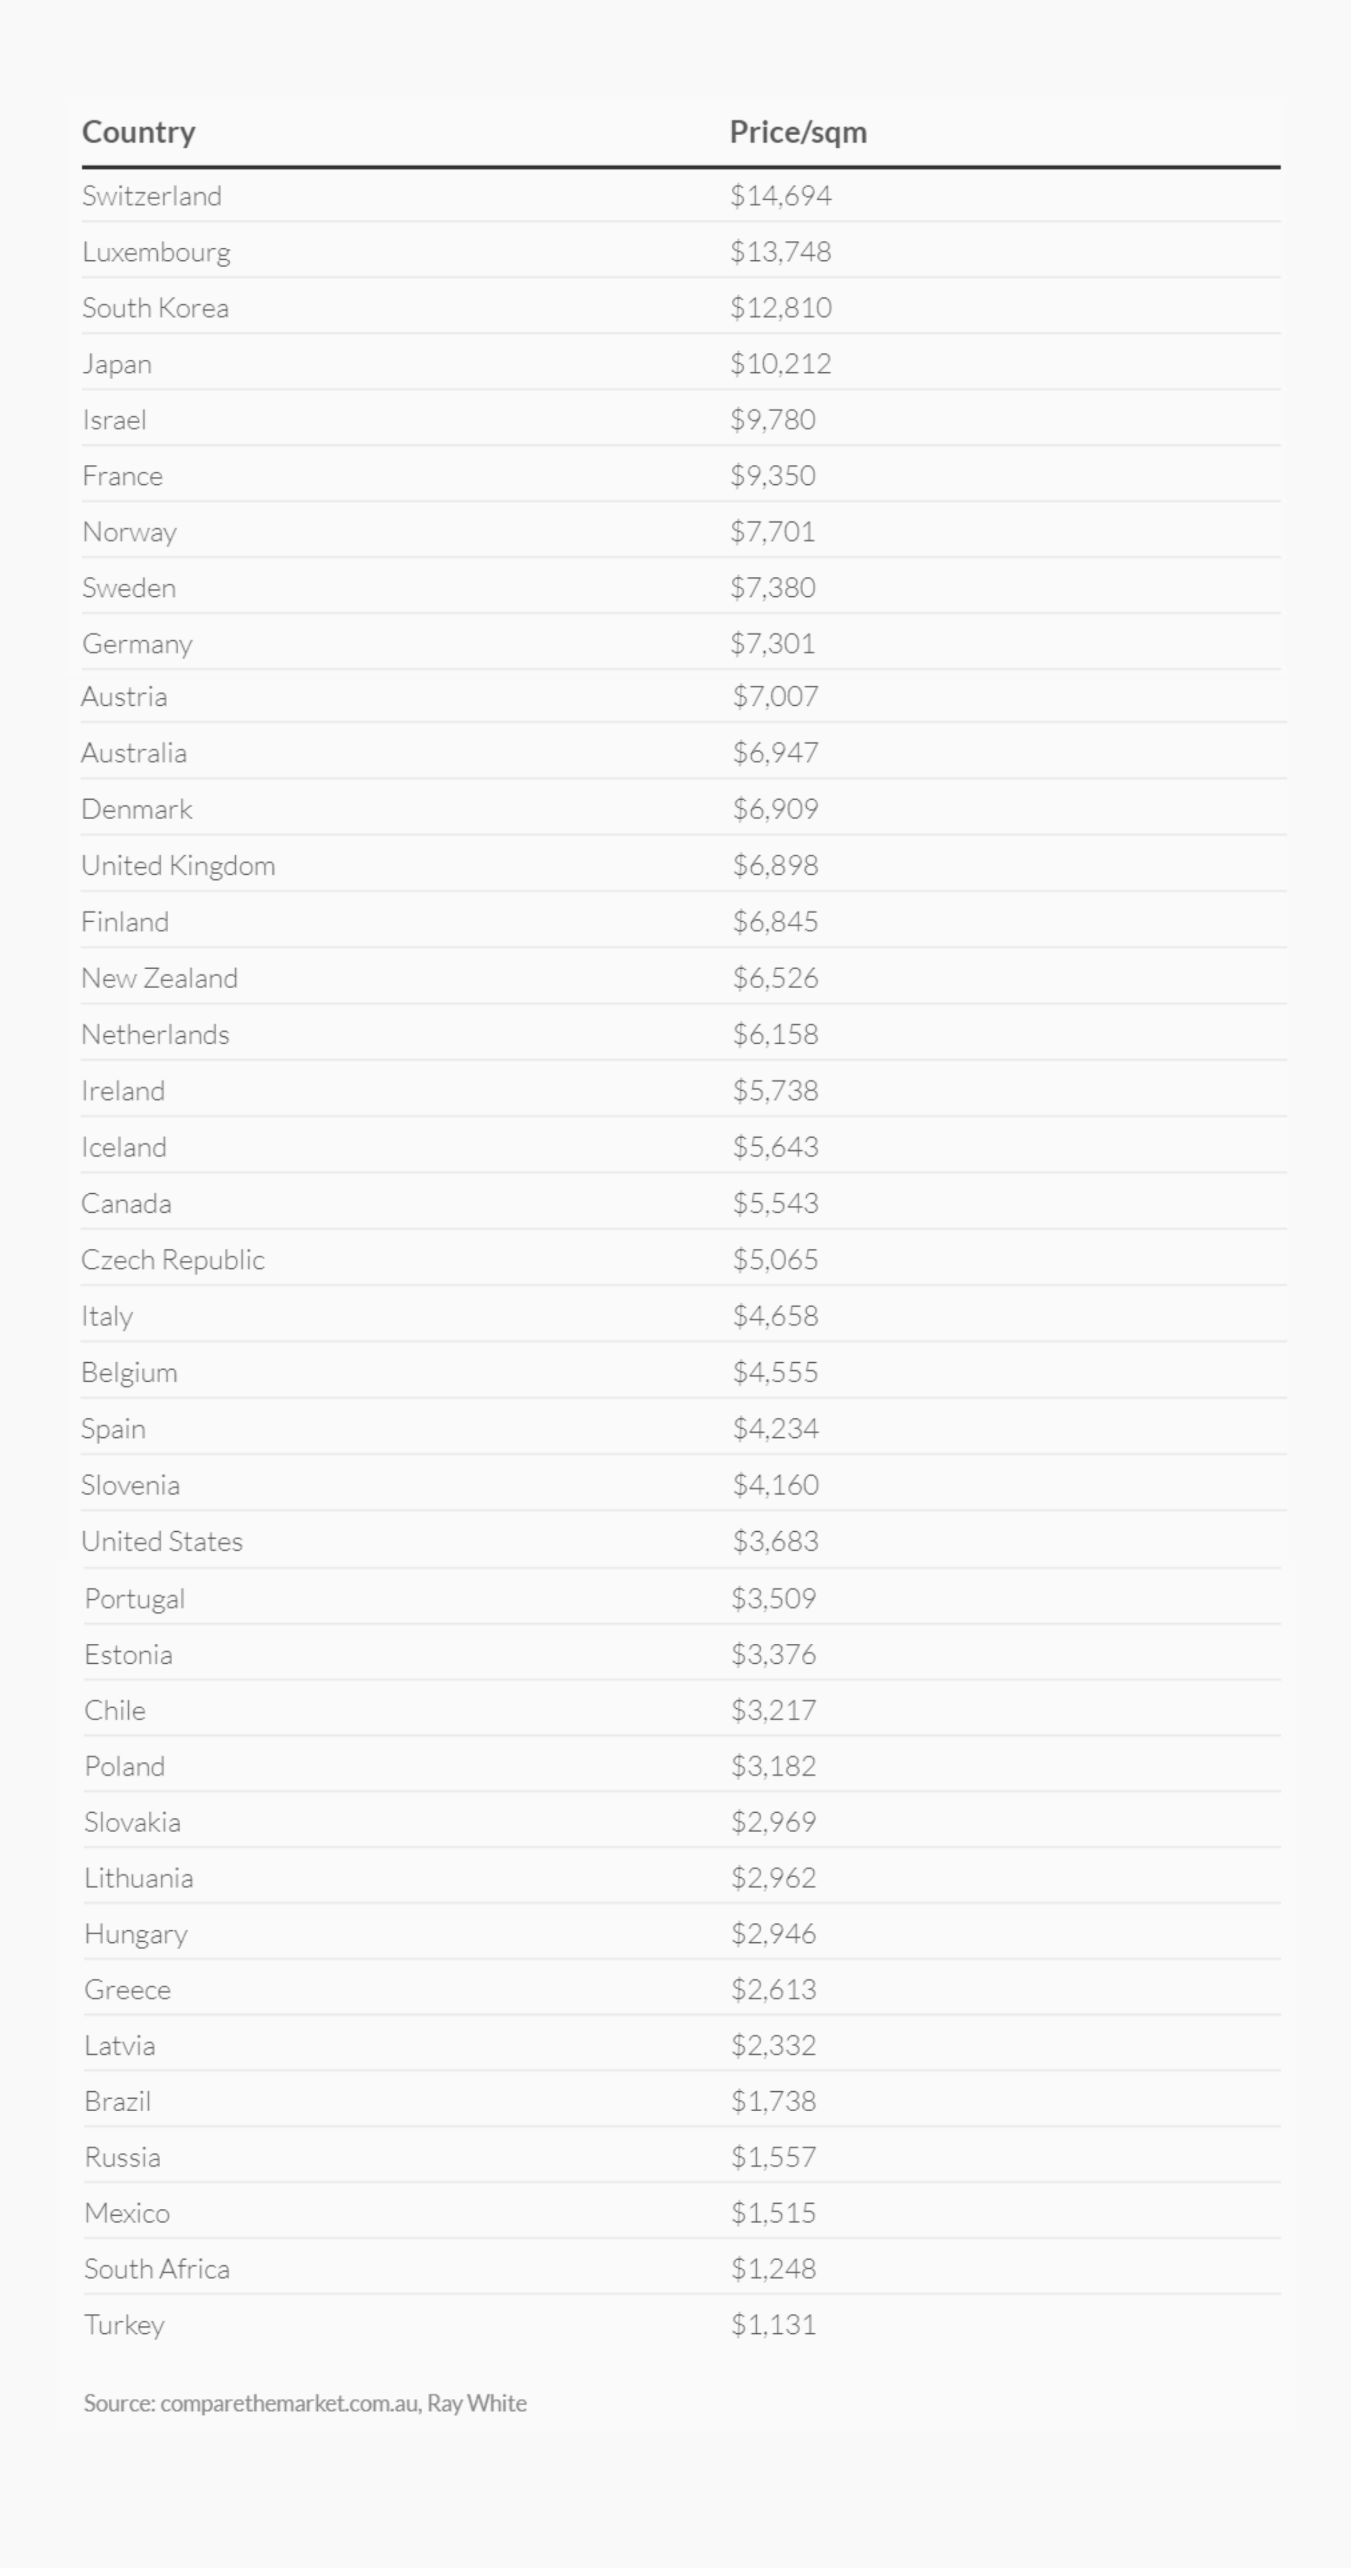Click the Australia country name

[x=133, y=753]
